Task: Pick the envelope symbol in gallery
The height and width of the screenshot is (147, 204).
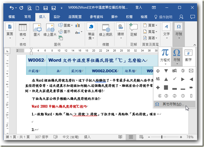Action: (x=191, y=71)
